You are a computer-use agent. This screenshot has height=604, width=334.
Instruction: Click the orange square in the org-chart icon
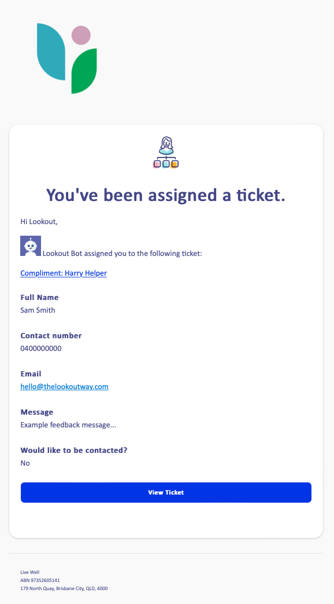pyautogui.click(x=175, y=164)
